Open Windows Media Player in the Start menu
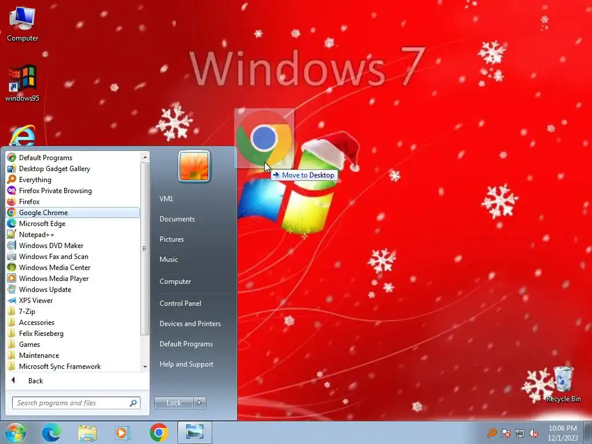 tap(73, 278)
